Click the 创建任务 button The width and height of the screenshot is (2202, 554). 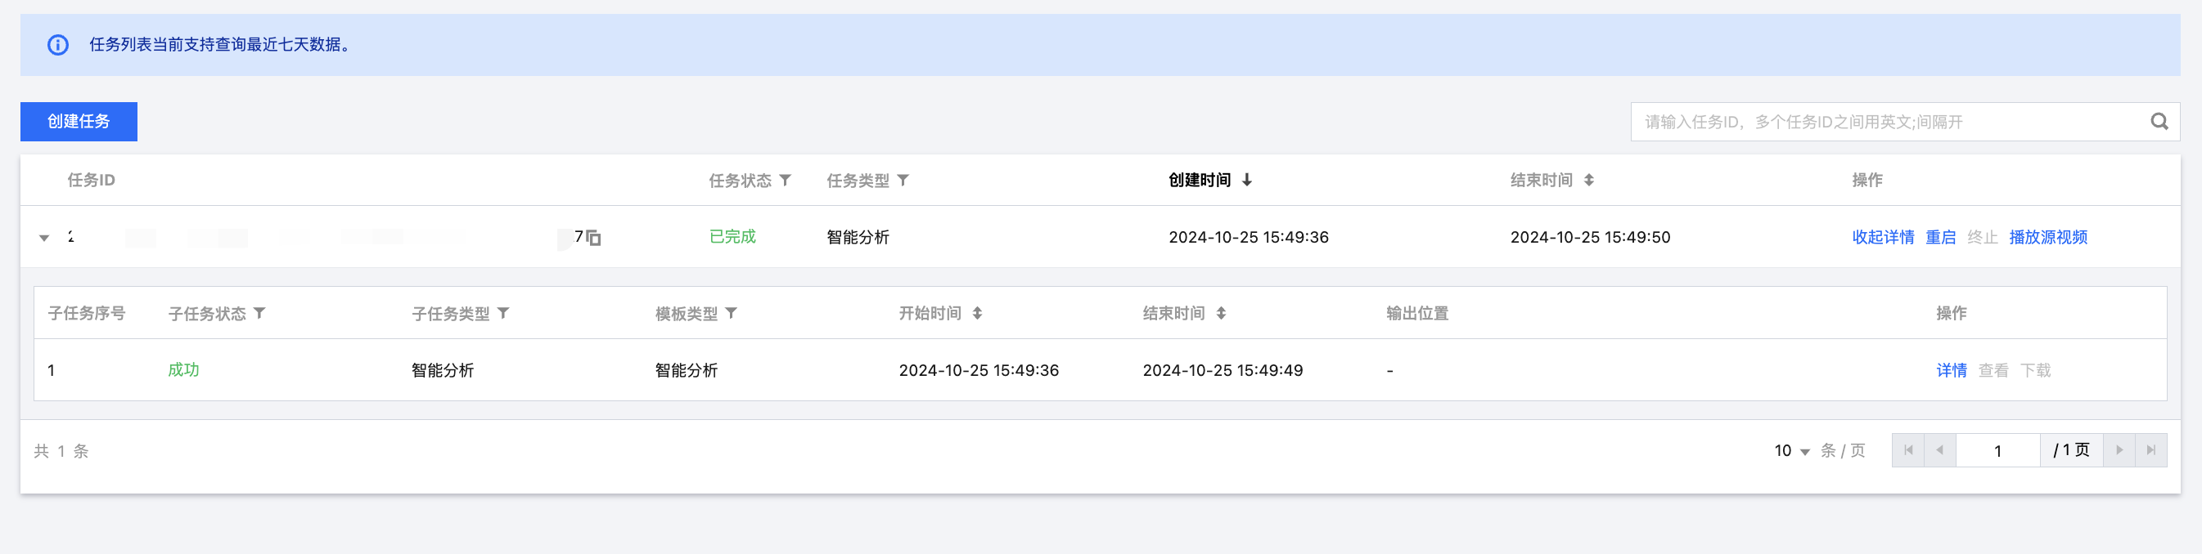79,122
